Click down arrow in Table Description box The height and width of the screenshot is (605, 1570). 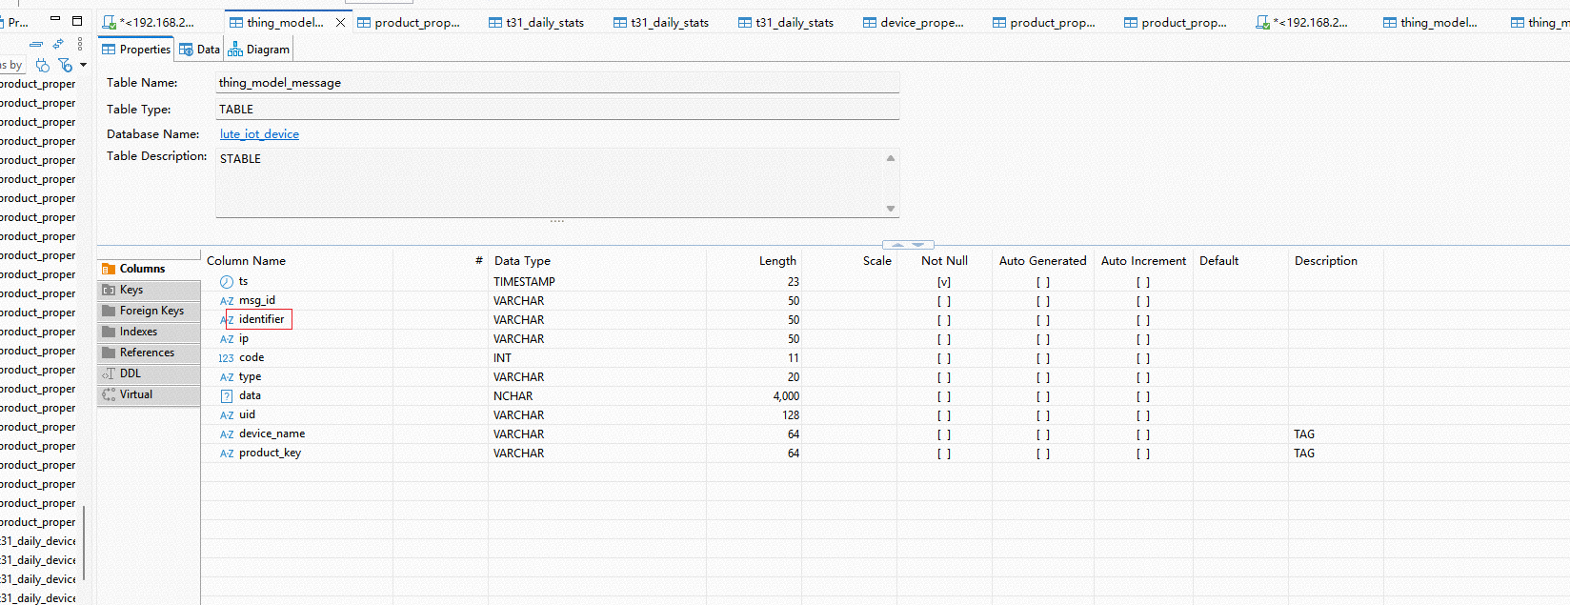[891, 209]
